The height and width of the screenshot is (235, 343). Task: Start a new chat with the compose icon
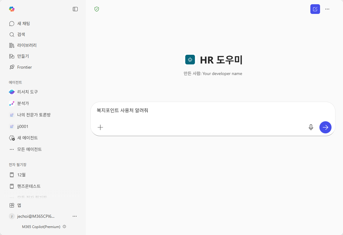point(315,9)
